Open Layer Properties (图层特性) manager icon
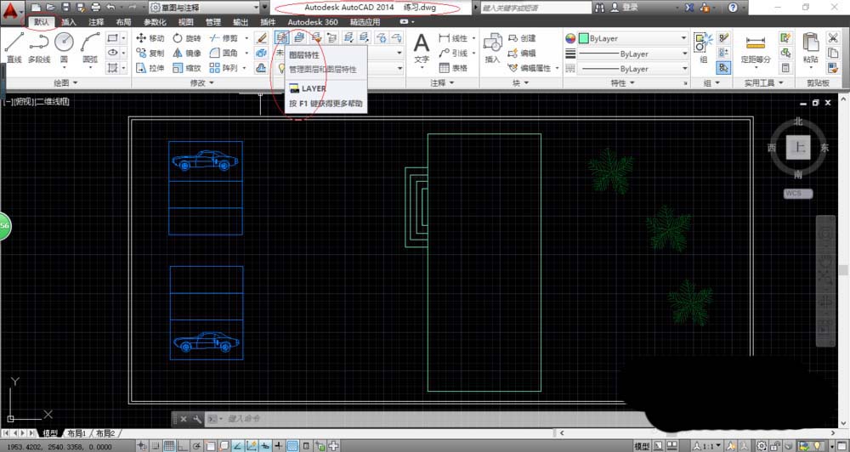Screen dimensions: 850x452 [x=281, y=38]
